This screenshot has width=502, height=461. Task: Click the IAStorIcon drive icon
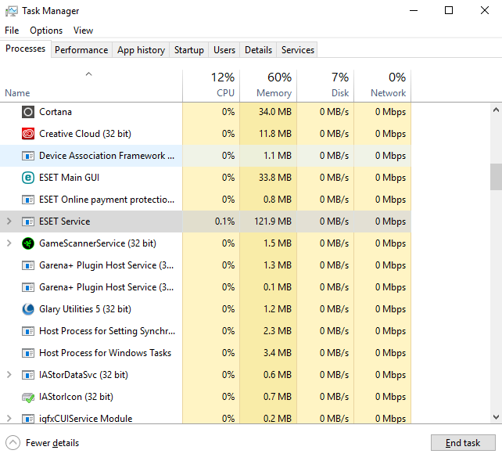[x=28, y=398]
